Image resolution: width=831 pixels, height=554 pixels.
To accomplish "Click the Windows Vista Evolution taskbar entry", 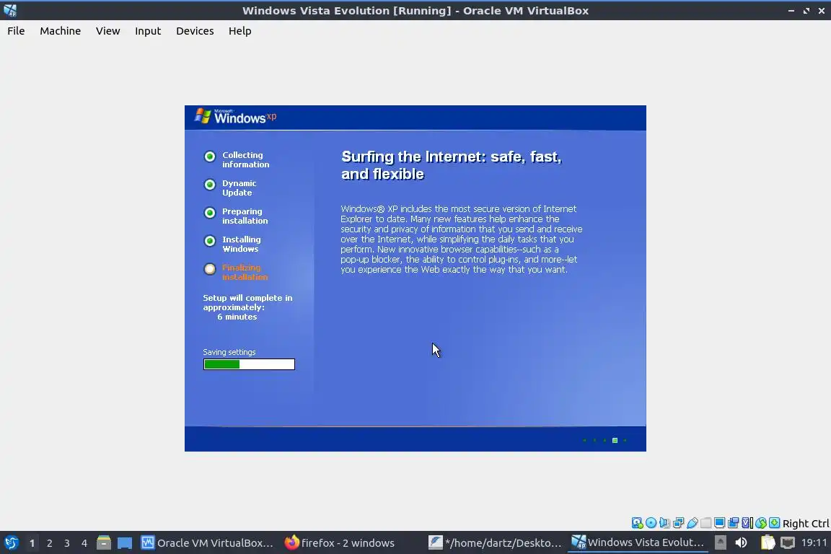I will (638, 542).
